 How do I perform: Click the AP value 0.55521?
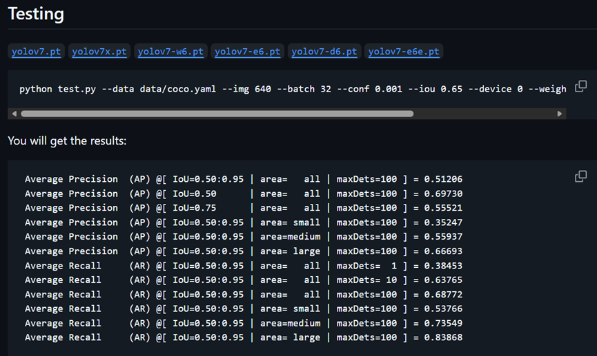pos(443,208)
